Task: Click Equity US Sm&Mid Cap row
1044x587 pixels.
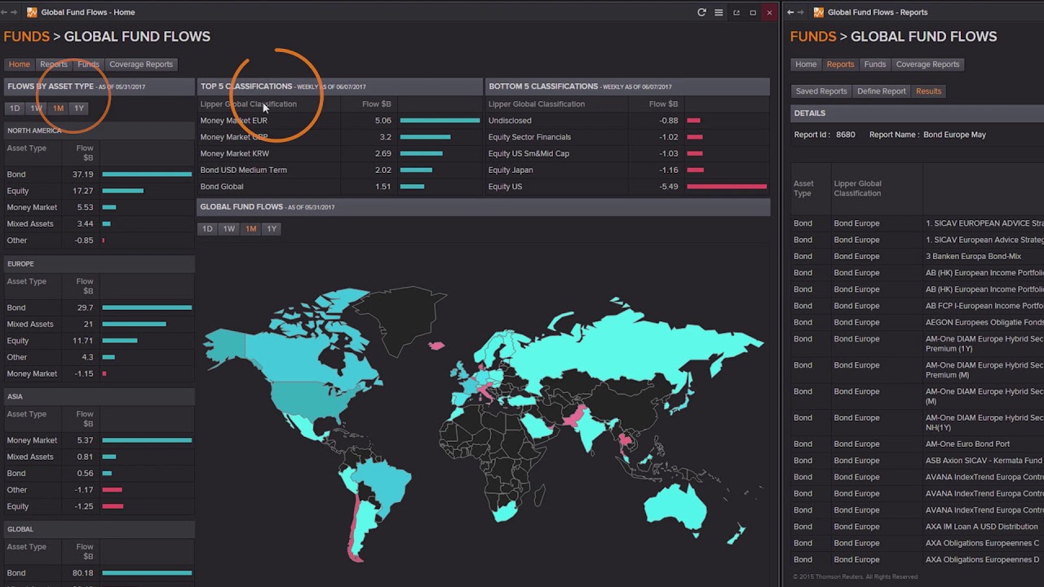Action: click(628, 153)
